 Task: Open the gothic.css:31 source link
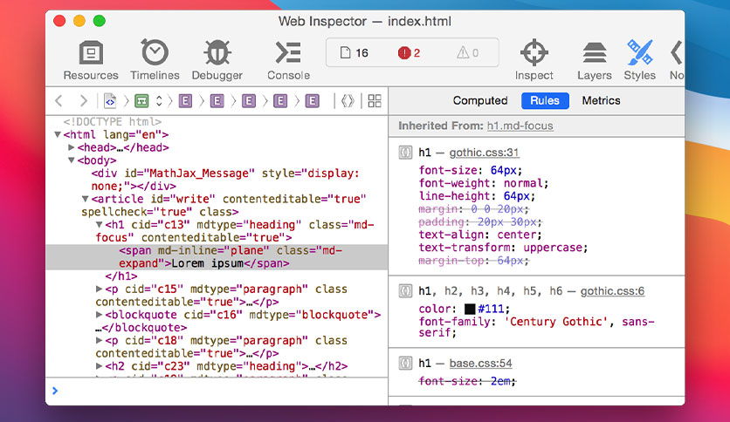click(x=484, y=153)
